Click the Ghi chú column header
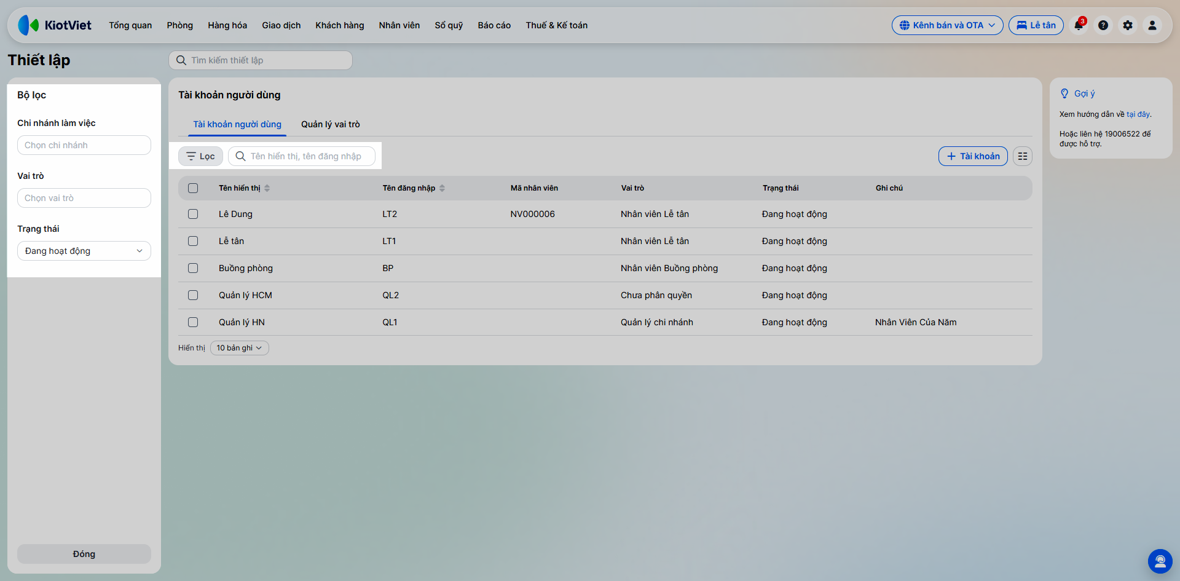This screenshot has width=1180, height=581. click(x=889, y=188)
